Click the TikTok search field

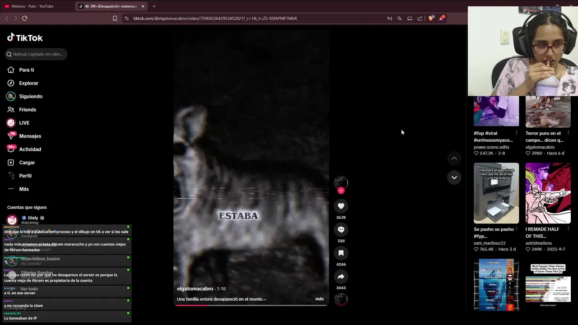coord(36,54)
